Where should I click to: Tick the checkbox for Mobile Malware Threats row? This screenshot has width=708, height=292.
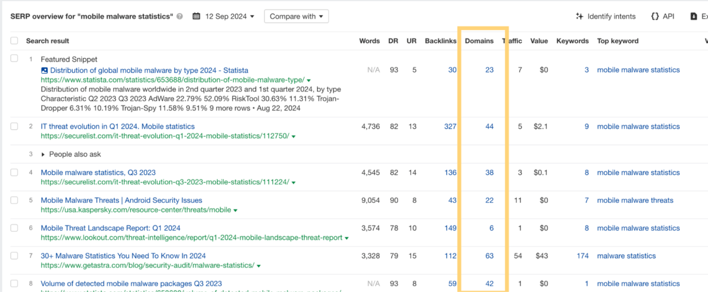click(14, 201)
